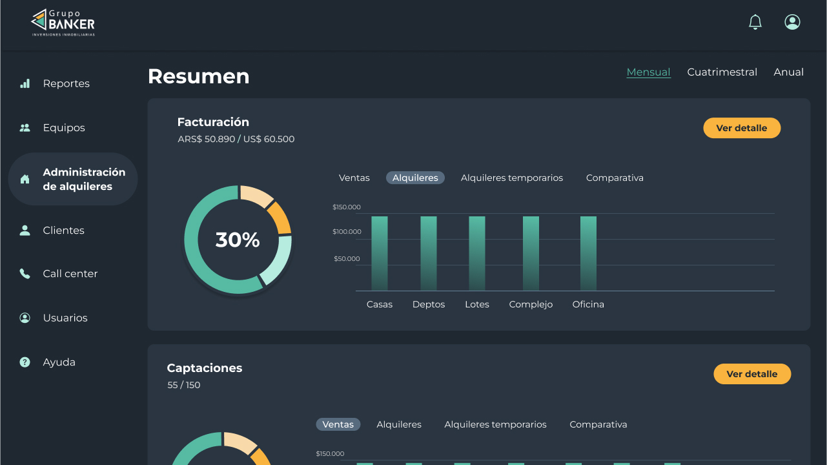827x465 pixels.
Task: Open the user profile avatar icon
Action: [792, 22]
